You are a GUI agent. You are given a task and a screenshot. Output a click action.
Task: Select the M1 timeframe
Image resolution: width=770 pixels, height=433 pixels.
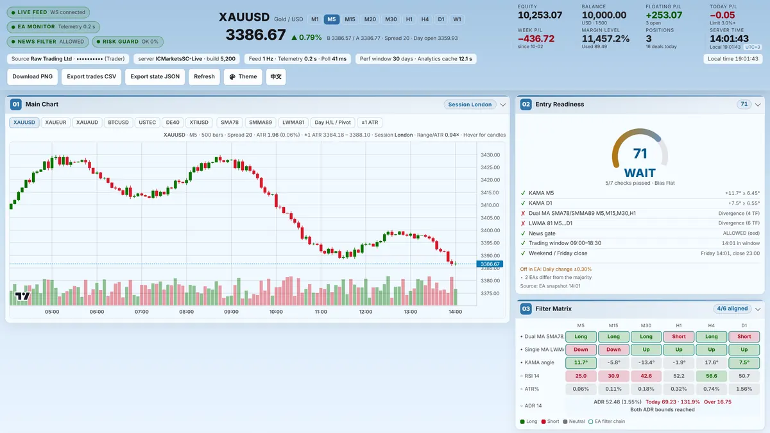[x=314, y=19]
